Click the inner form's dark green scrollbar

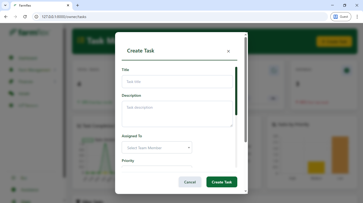pyautogui.click(x=236, y=91)
